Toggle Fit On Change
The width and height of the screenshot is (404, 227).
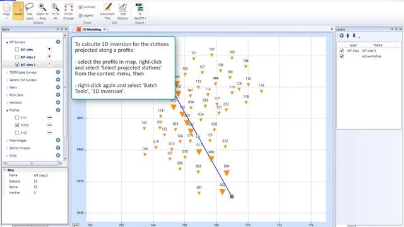pyautogui.click(x=69, y=11)
